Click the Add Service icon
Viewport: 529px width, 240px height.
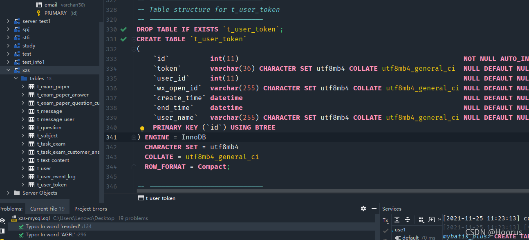pyautogui.click(x=431, y=220)
